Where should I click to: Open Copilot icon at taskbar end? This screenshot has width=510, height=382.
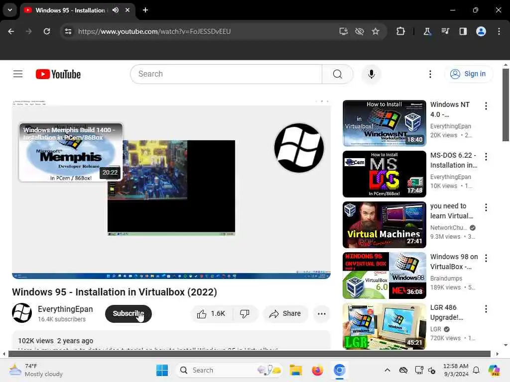[494, 370]
